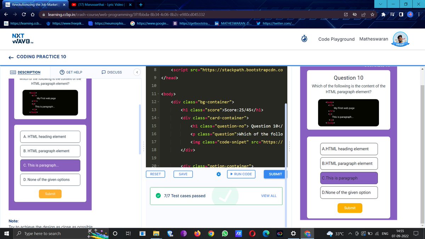Open the Get Help tab
This screenshot has width=425, height=239.
coord(71,72)
